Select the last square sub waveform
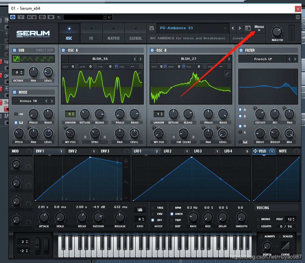This screenshot has height=263, width=305. (x=51, y=59)
